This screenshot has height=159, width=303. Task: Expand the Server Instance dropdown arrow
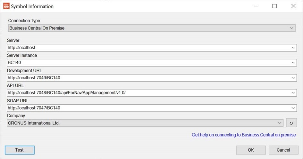coord(293,63)
